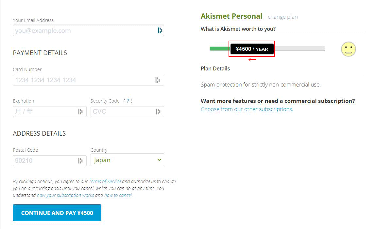Click the yellow neutral smiley face
The height and width of the screenshot is (229, 376).
click(348, 49)
